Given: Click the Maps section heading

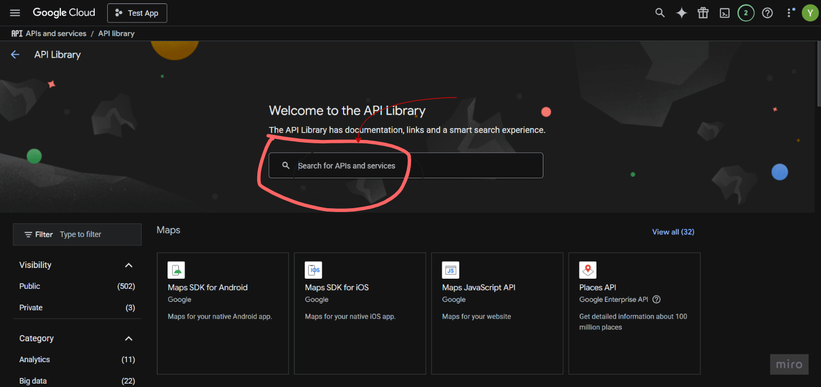Looking at the screenshot, I should 168,230.
